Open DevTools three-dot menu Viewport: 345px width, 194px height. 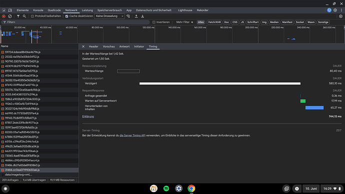tap(341, 10)
